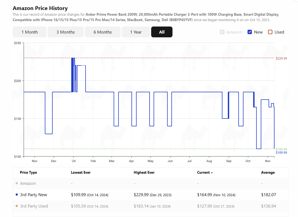The image size is (298, 217).
Task: Select the 3 Months range tab
Action: tap(66, 32)
